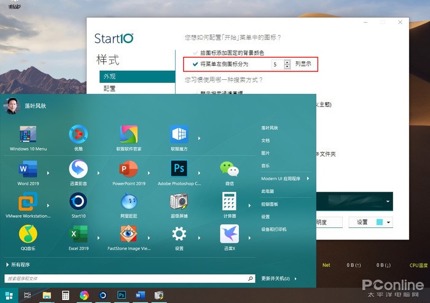Open Excel 2019 icon
The width and height of the screenshot is (430, 303).
pos(79,234)
